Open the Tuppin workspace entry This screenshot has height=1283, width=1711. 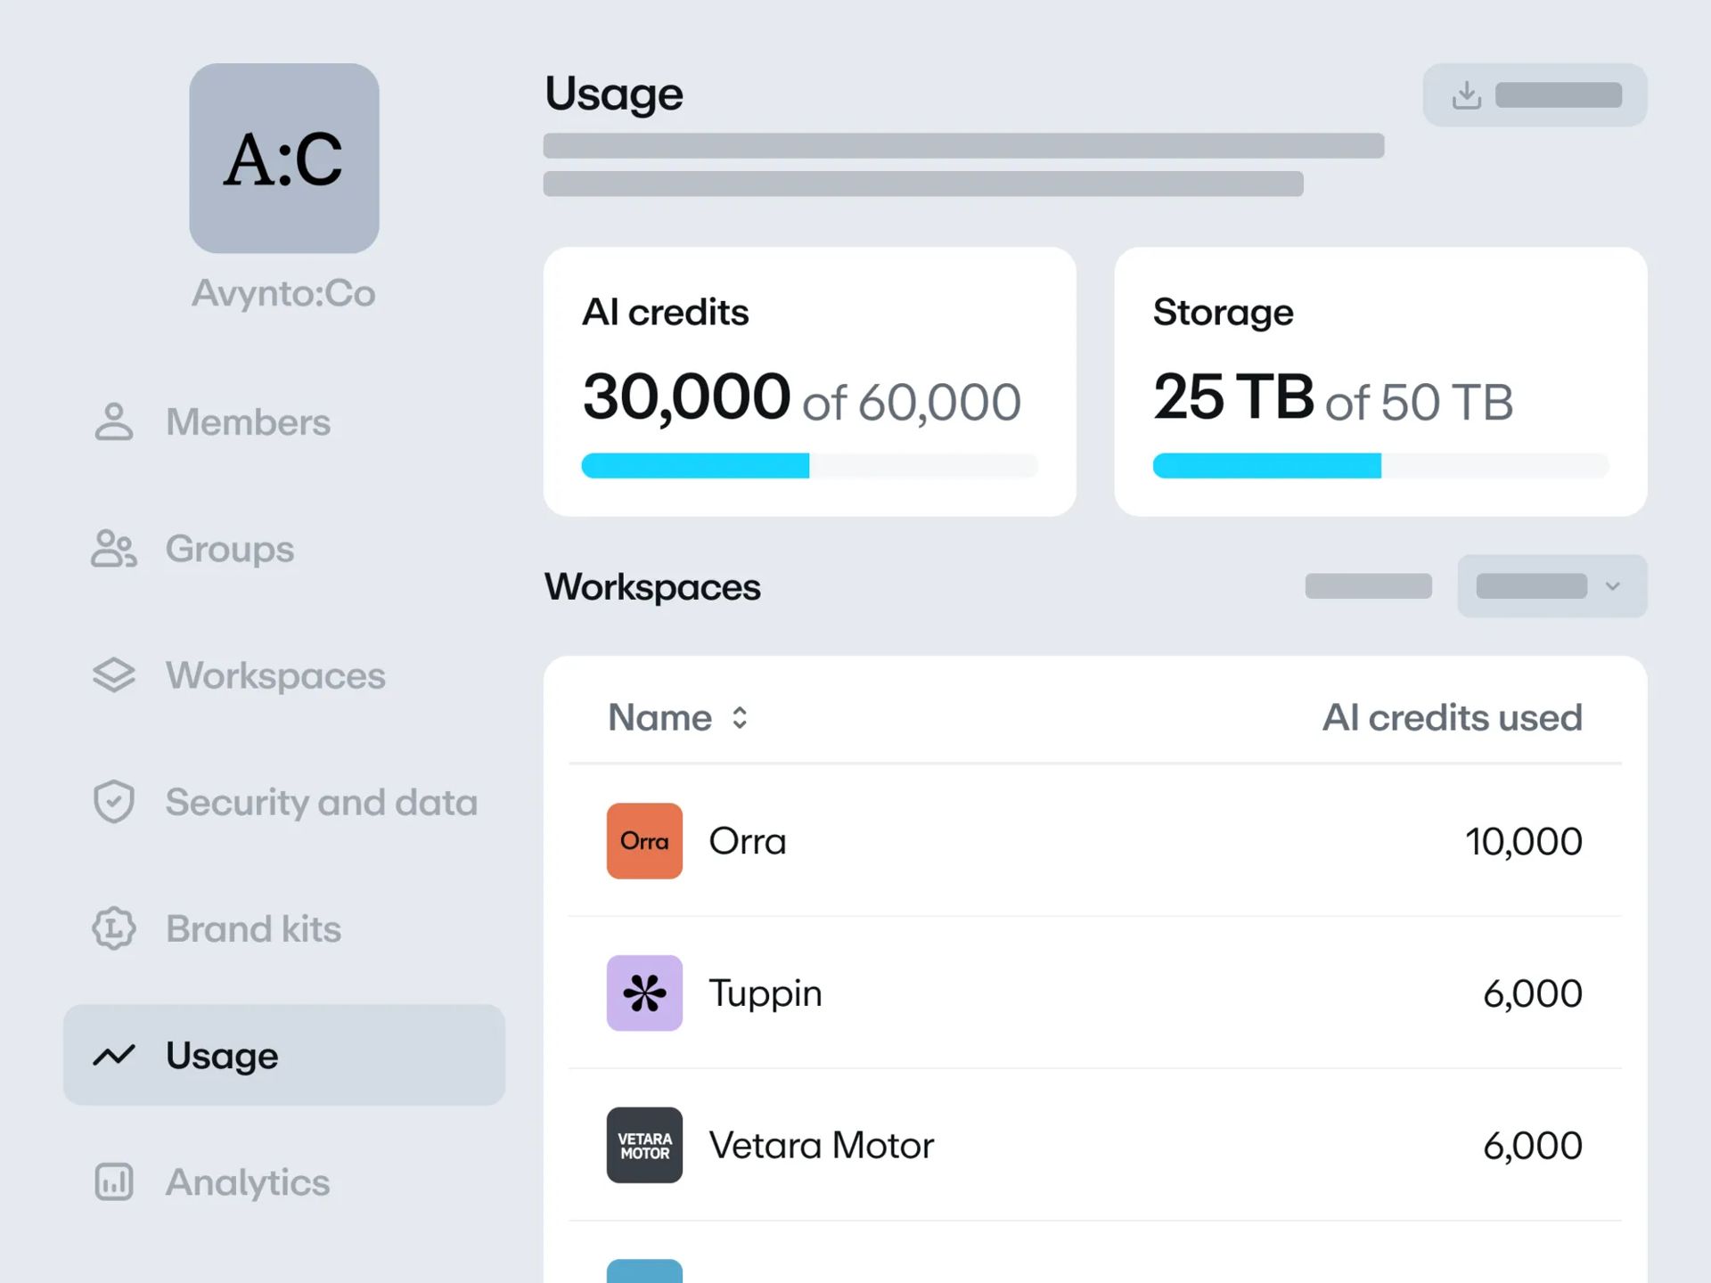(765, 993)
